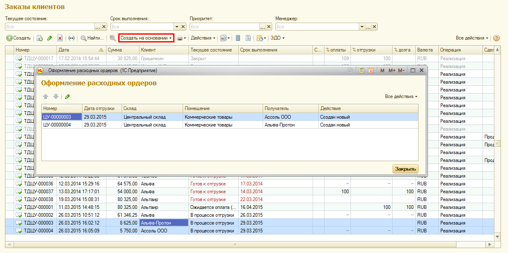Expand the 'Создать на основании' dropdown
This screenshot has width=508, height=253.
pyautogui.click(x=146, y=38)
